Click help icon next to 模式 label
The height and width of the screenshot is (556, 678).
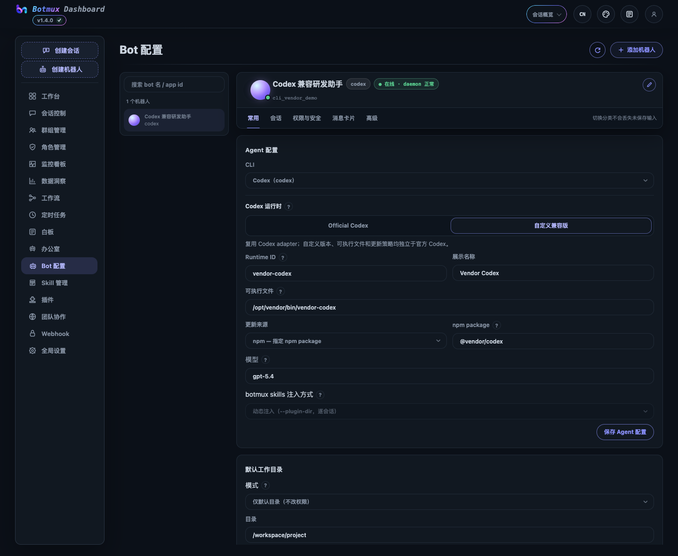(266, 485)
